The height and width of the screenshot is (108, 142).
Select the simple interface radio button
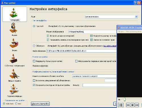[x=34, y=26]
